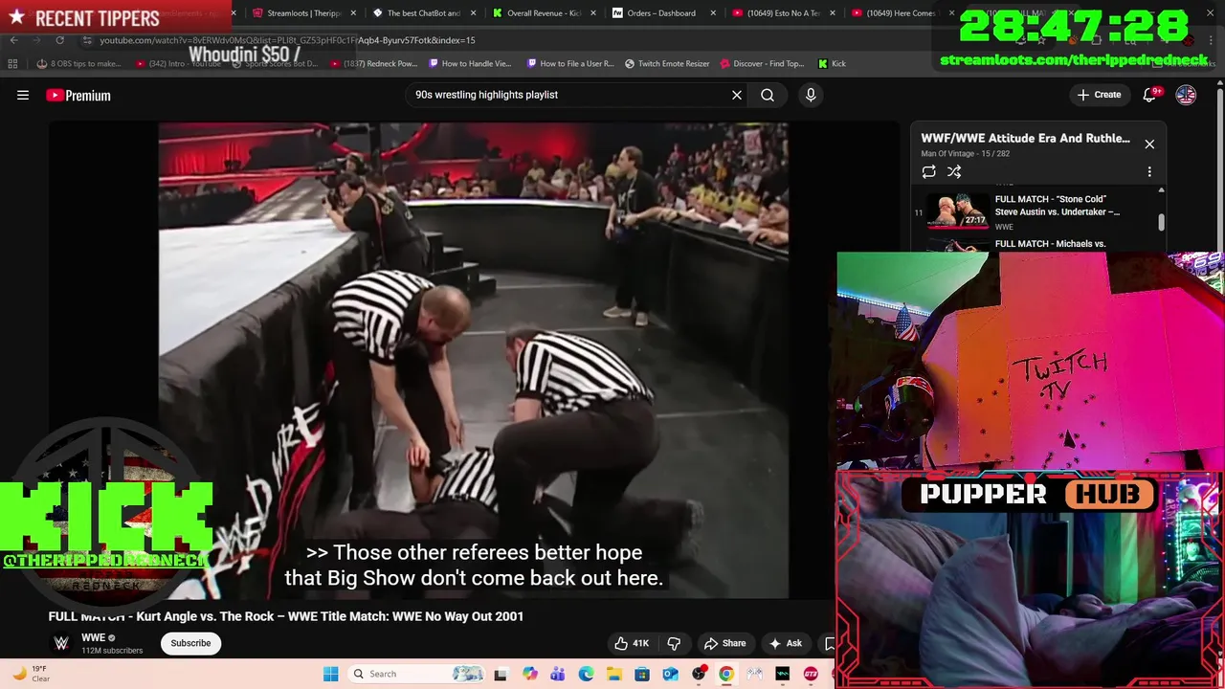Open Redneck Pow bookmark
Viewport: 1225px width, 689px height.
point(374,64)
